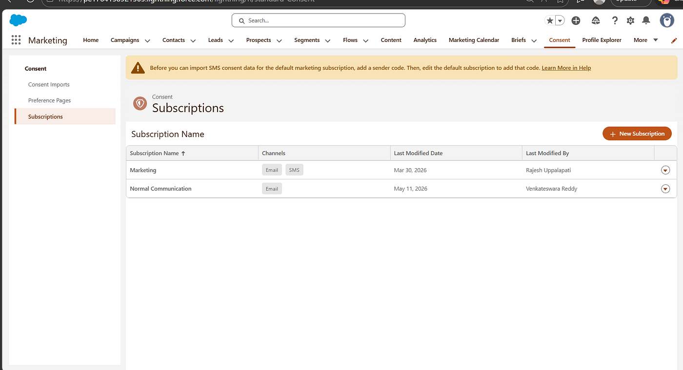Open the question mark Help menu

point(615,20)
